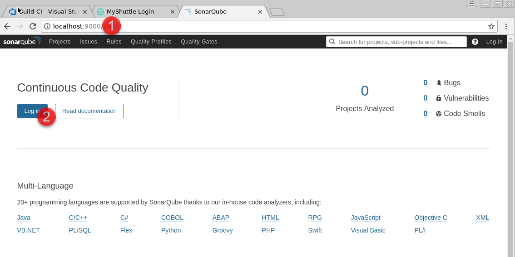The width and height of the screenshot is (515, 257).
Task: Click the SonarQube logo in the navbar
Action: pos(22,41)
